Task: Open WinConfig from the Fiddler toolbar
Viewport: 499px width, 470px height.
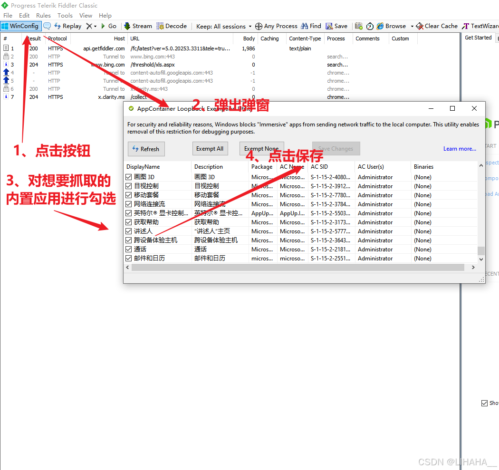Action: click(21, 26)
